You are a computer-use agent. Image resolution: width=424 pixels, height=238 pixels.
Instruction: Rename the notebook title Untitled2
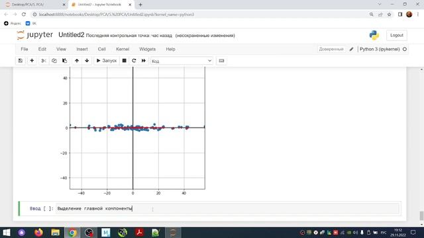coord(72,35)
